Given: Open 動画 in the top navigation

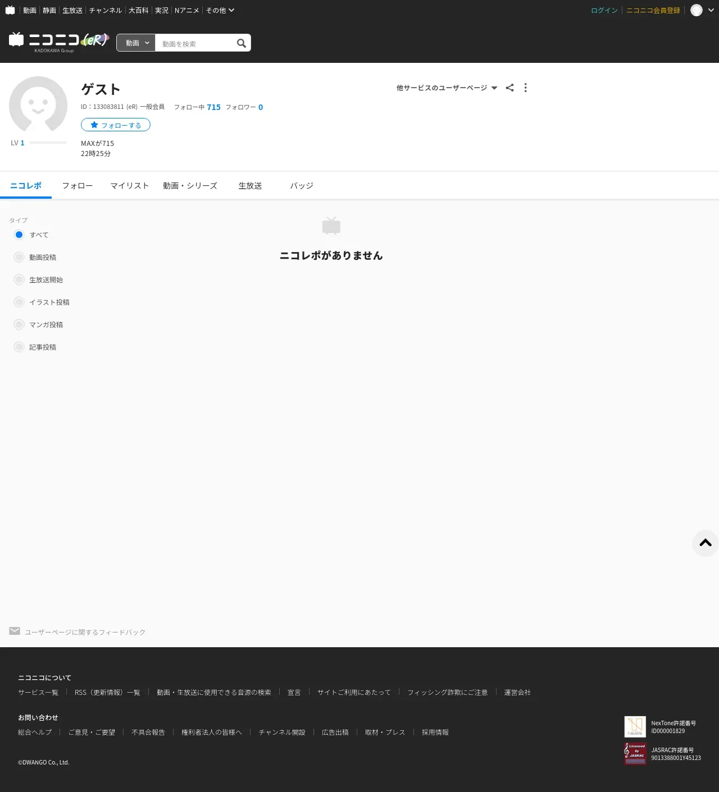Looking at the screenshot, I should [30, 10].
